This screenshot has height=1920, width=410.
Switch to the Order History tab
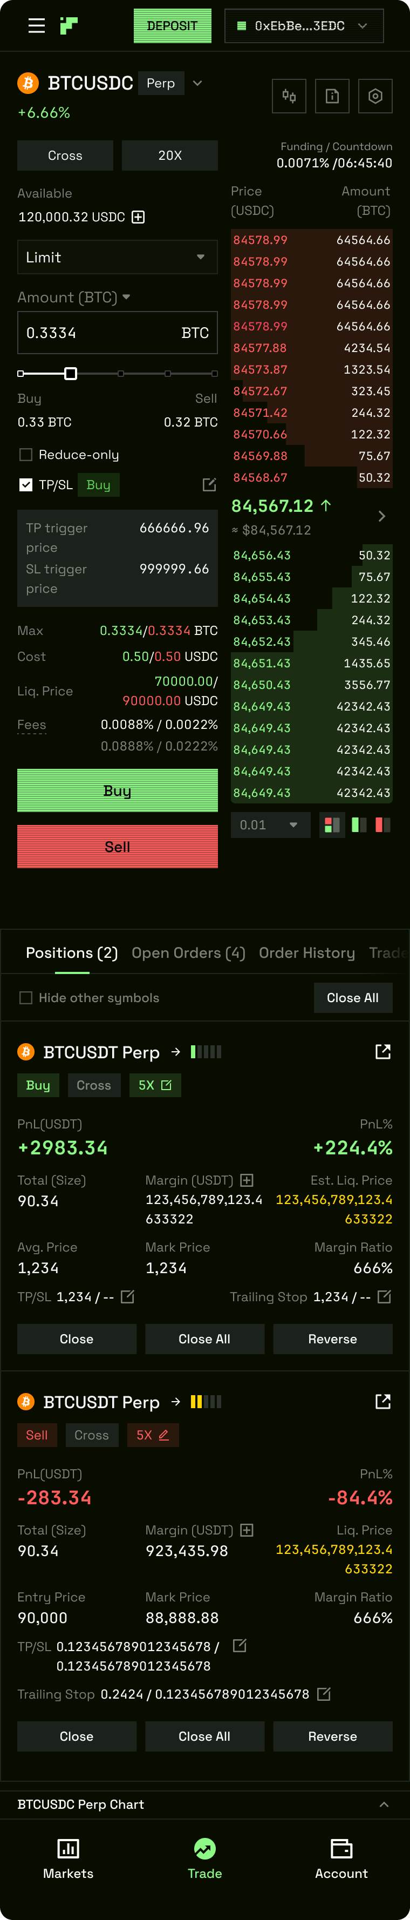pos(306,952)
